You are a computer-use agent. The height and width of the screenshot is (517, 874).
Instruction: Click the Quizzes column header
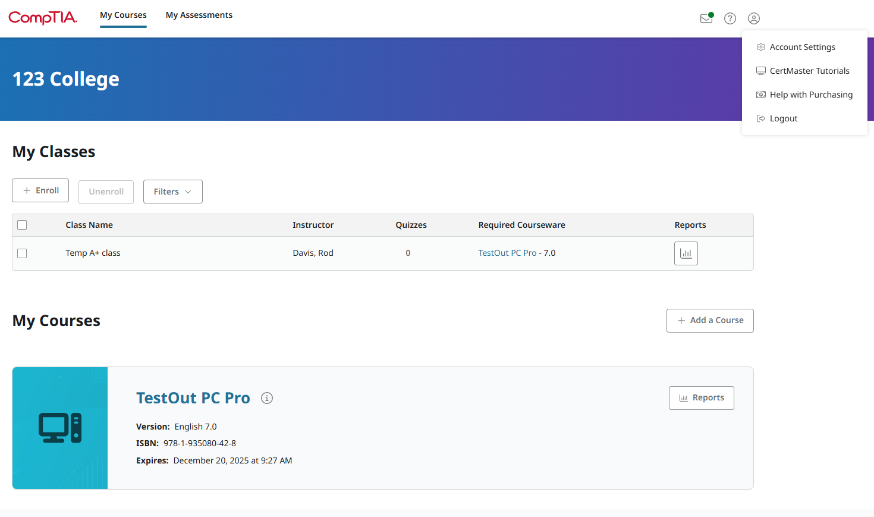click(411, 225)
